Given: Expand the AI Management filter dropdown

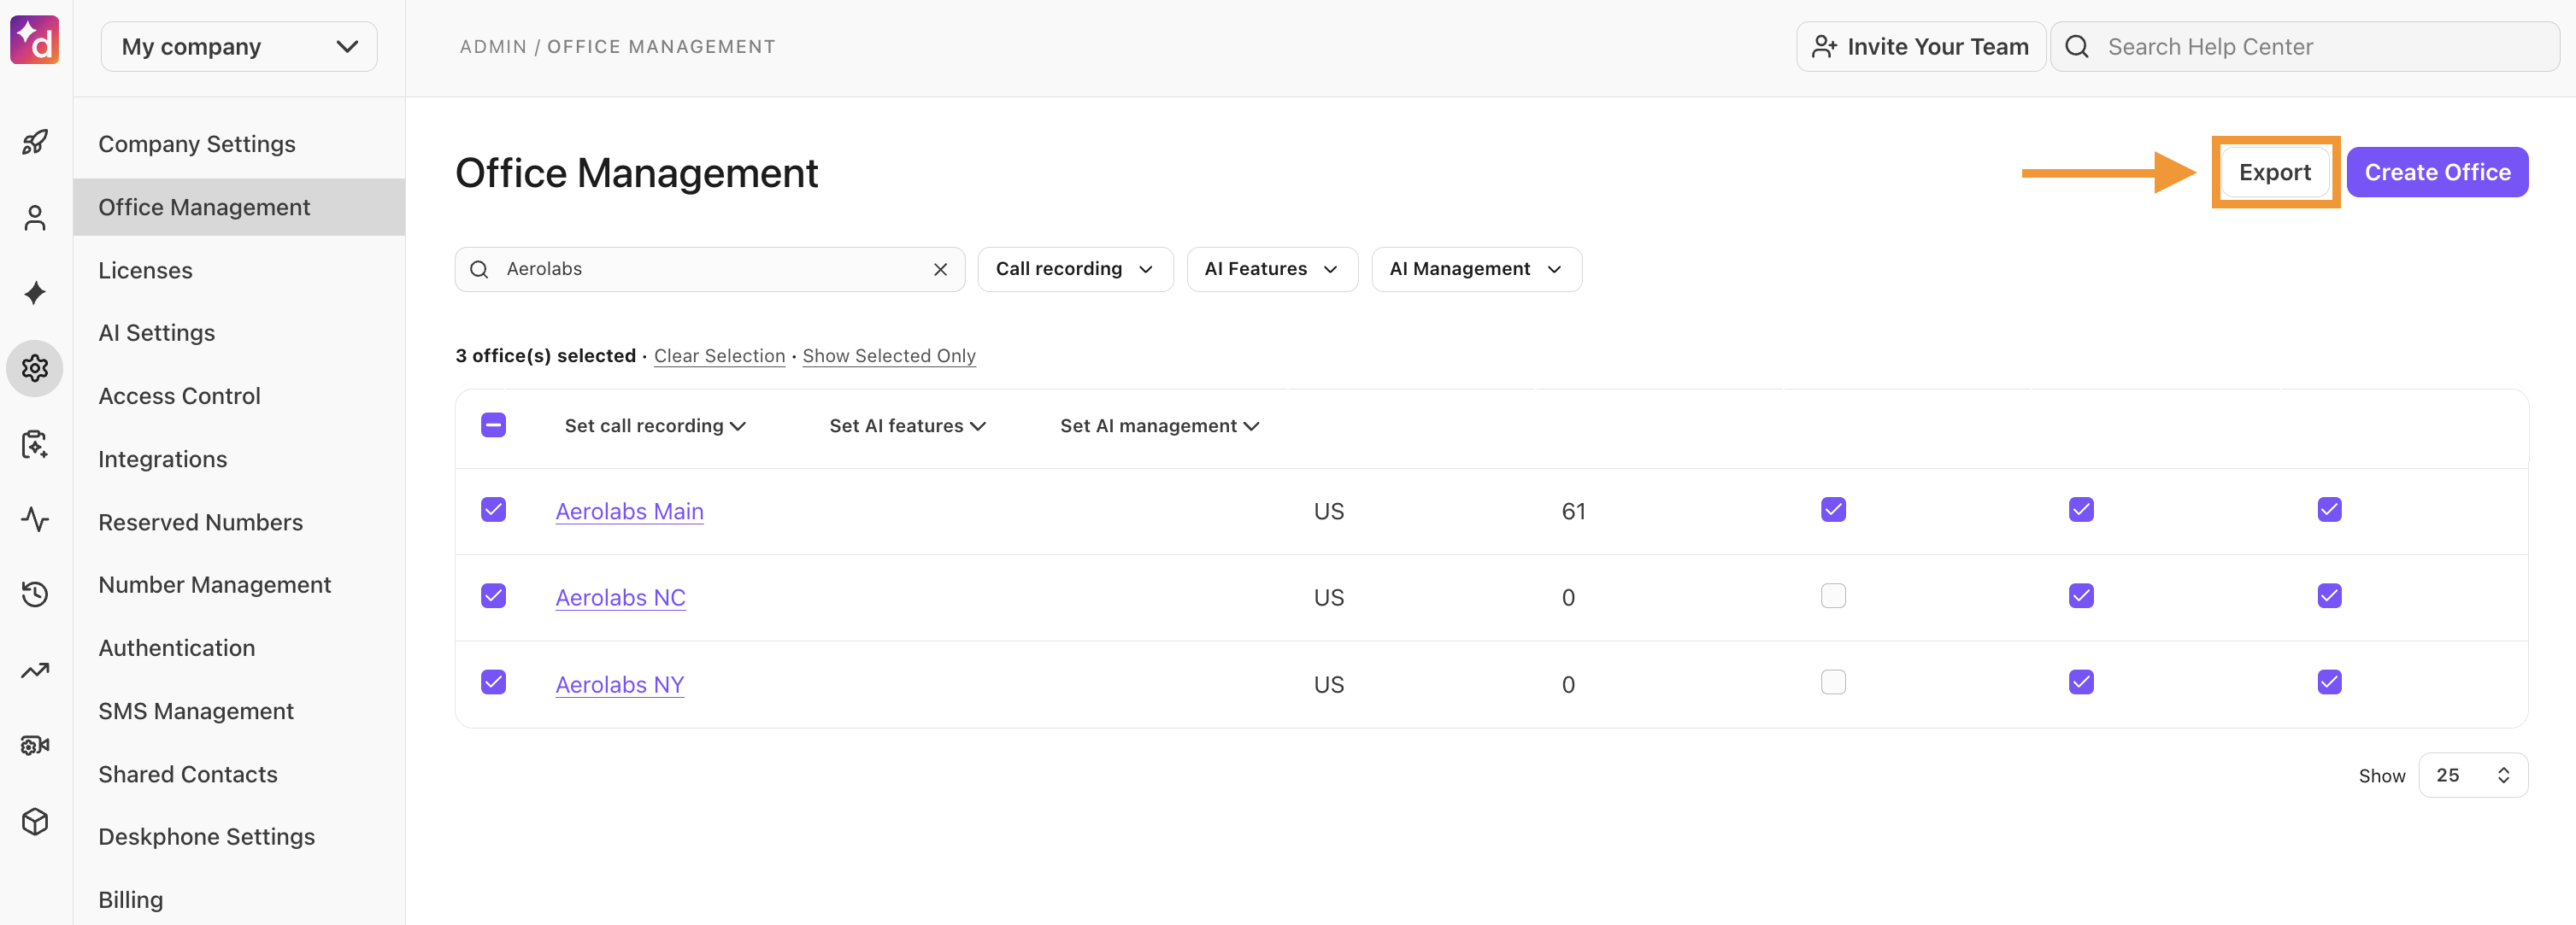Looking at the screenshot, I should [x=1476, y=270].
